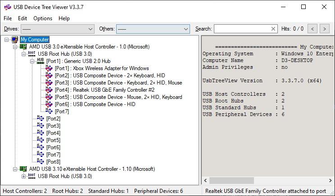Click USB icon of root hub Port3
Image resolution: width=335 pixels, height=196 pixels.
pos(41,126)
